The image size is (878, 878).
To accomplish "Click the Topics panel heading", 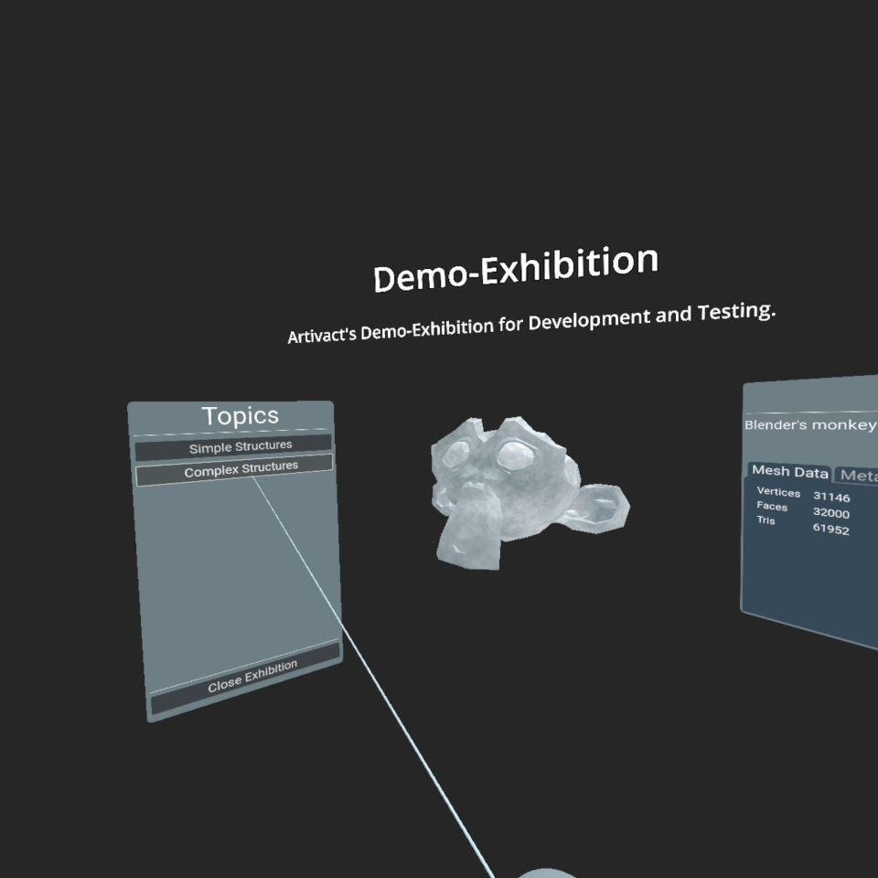I will pyautogui.click(x=241, y=416).
